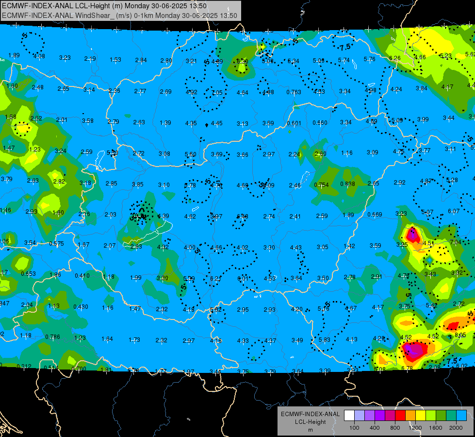Click the legend tick label 1200
Viewport: 475px width, 437px height.
pos(415,428)
